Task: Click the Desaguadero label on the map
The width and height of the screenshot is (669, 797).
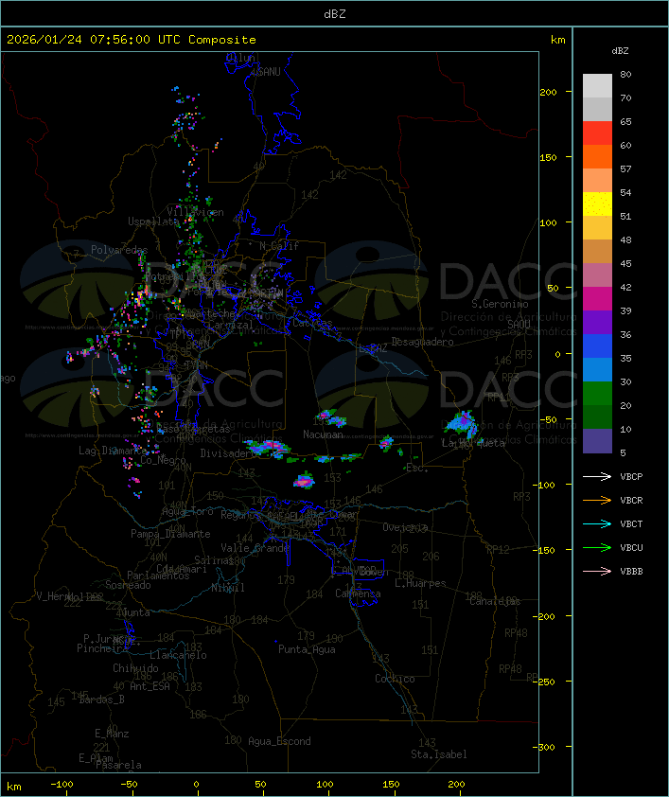Action: [x=423, y=342]
